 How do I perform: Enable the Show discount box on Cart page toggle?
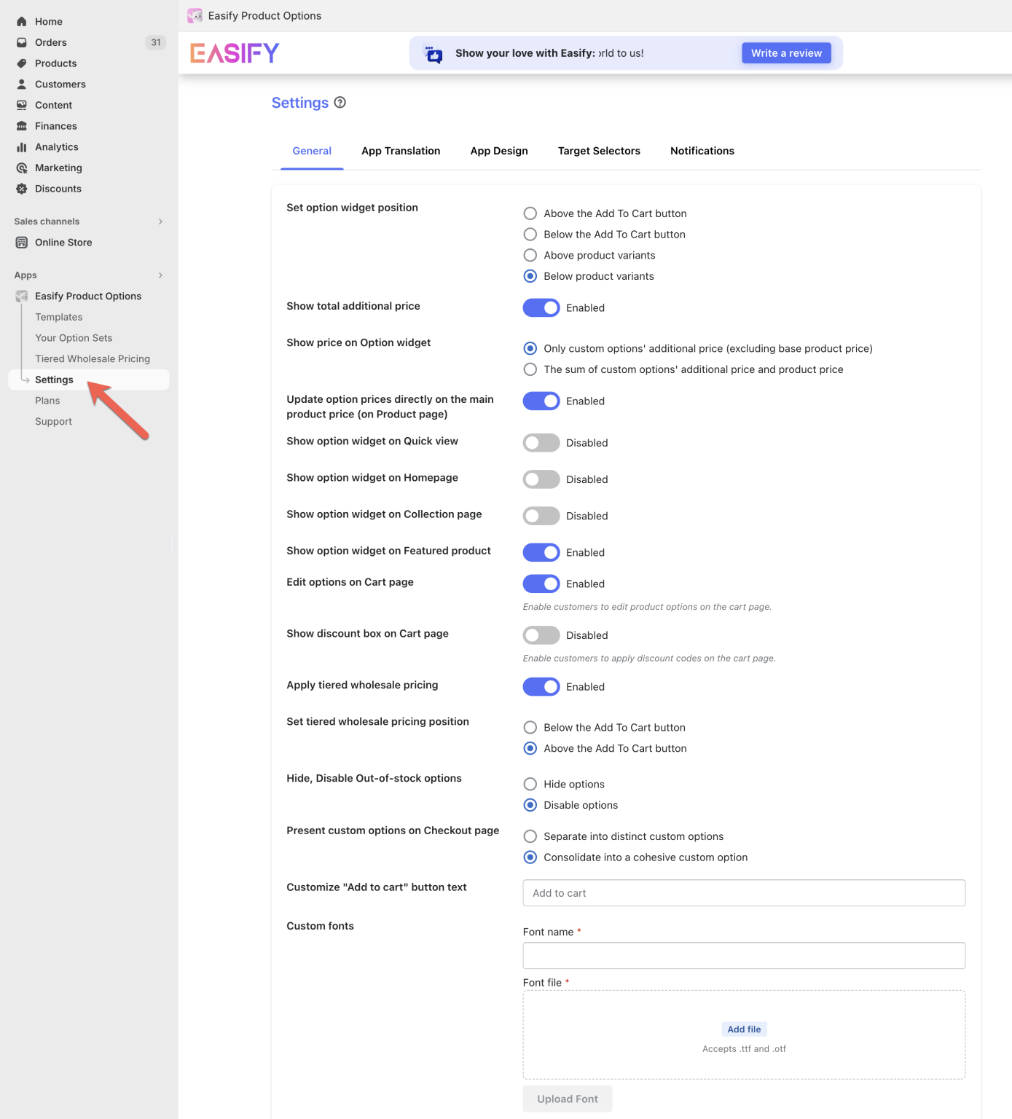[x=541, y=635]
